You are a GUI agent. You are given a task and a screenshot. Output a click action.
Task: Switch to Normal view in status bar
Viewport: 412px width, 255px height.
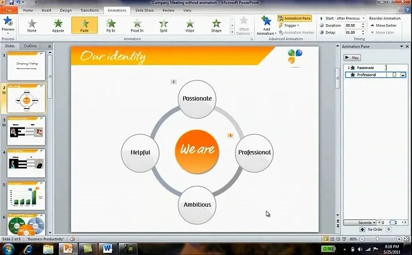pyautogui.click(x=326, y=239)
